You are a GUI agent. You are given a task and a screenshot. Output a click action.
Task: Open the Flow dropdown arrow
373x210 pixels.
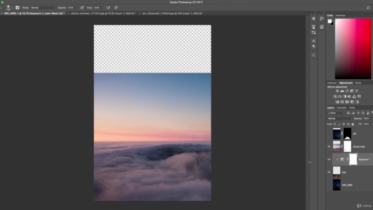coord(103,8)
